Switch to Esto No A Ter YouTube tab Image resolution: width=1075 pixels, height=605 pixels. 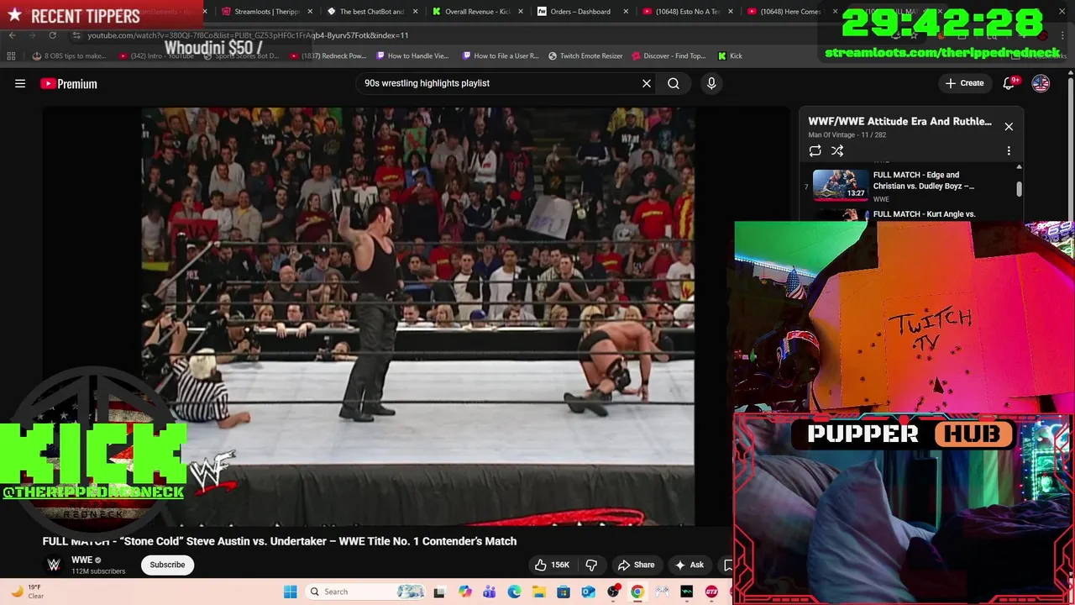(681, 12)
